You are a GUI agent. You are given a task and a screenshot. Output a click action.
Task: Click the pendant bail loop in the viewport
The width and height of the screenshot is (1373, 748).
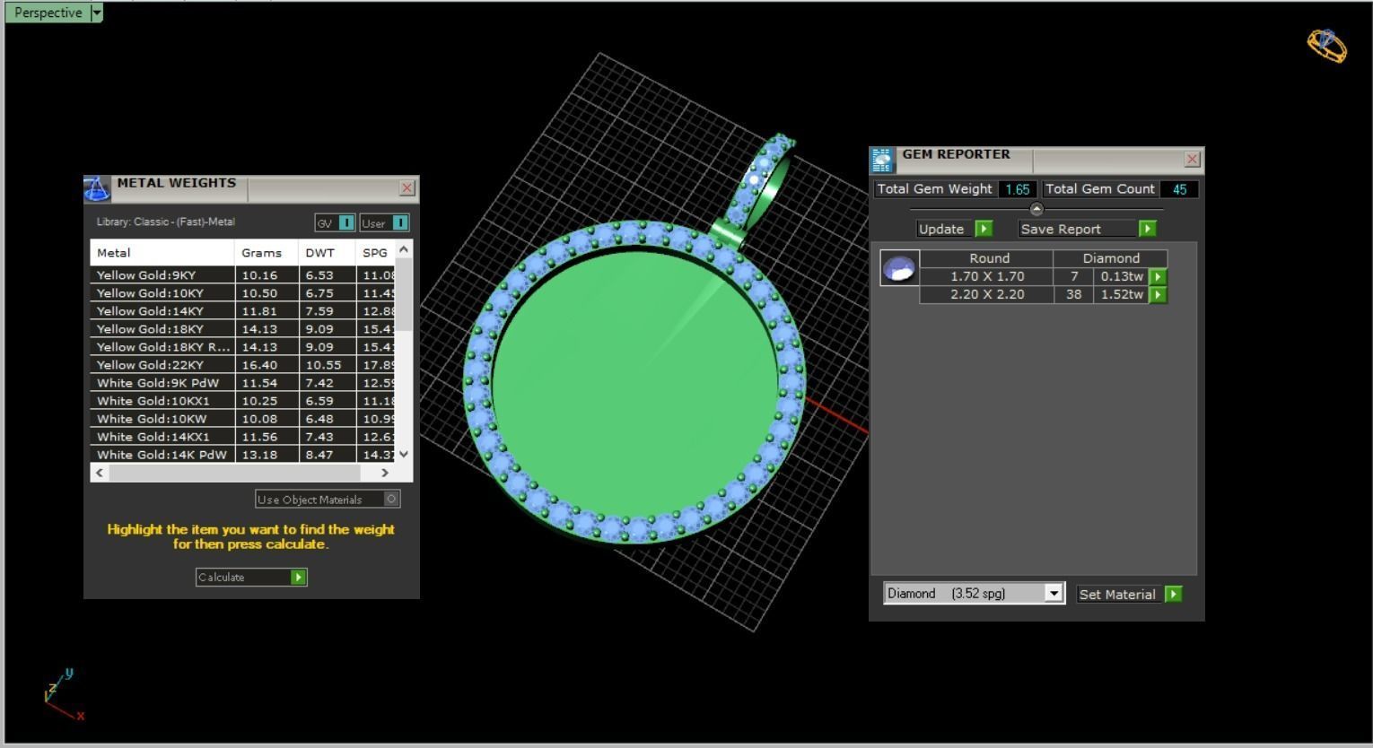tap(761, 184)
